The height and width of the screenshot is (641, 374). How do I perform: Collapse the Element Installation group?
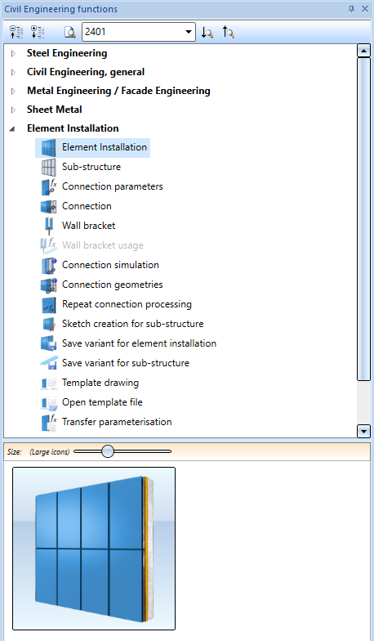[x=13, y=129]
